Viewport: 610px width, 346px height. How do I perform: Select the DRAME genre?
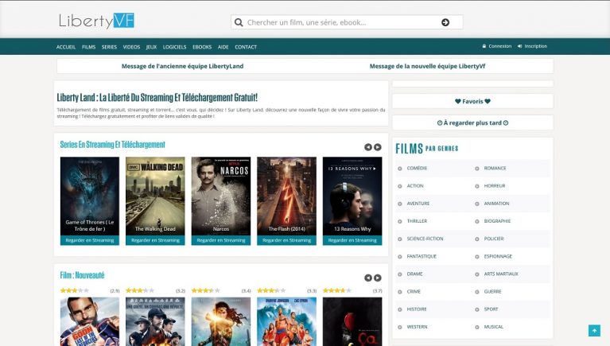(414, 274)
